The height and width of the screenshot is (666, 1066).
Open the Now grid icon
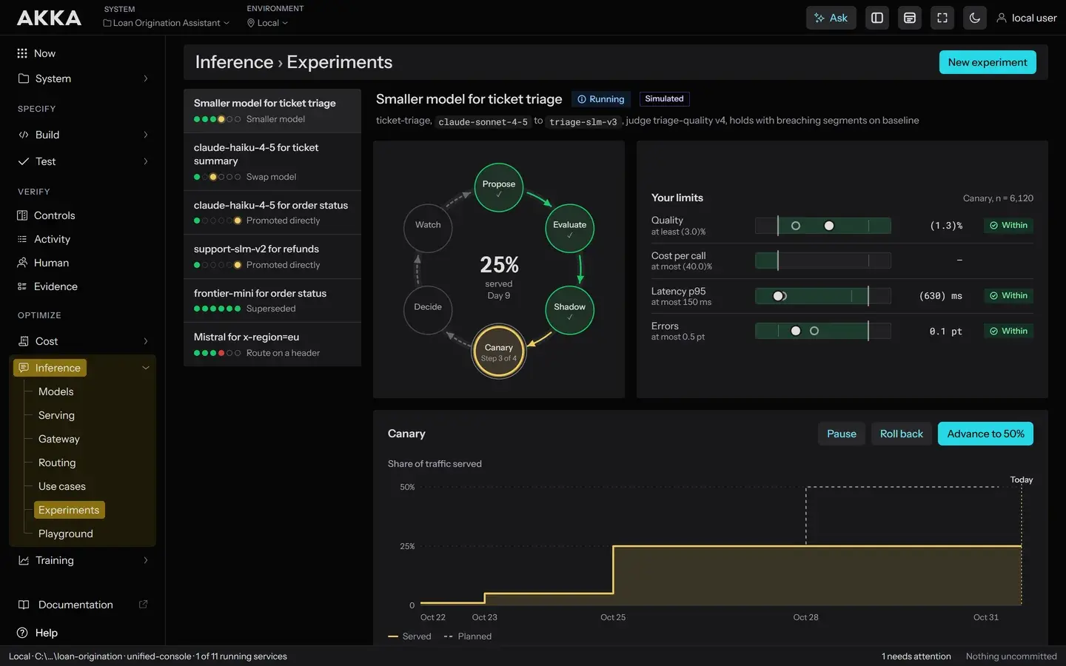(22, 53)
